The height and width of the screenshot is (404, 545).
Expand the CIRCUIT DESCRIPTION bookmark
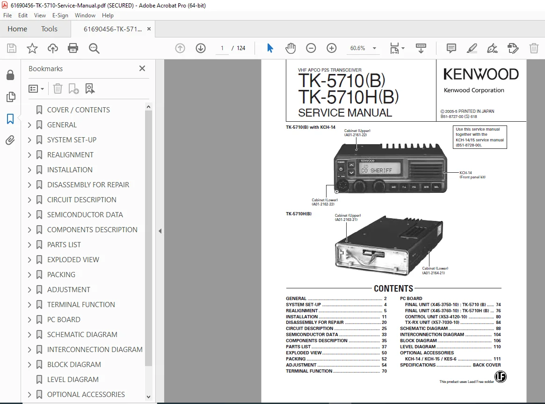pyautogui.click(x=29, y=199)
